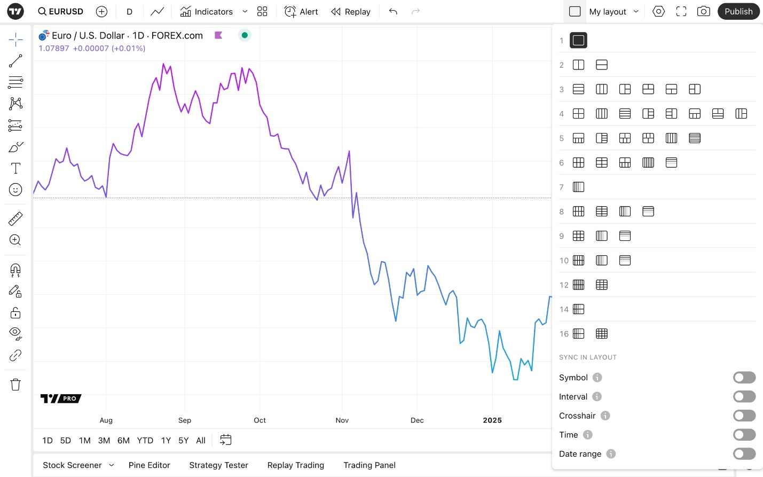Choose the two vertical charts split layout
The width and height of the screenshot is (763, 477).
[578, 65]
